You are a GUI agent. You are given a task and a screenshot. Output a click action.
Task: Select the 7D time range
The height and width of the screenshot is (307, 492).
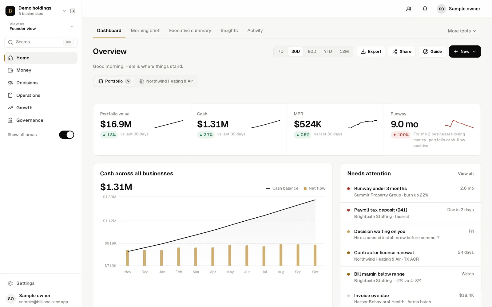point(281,52)
